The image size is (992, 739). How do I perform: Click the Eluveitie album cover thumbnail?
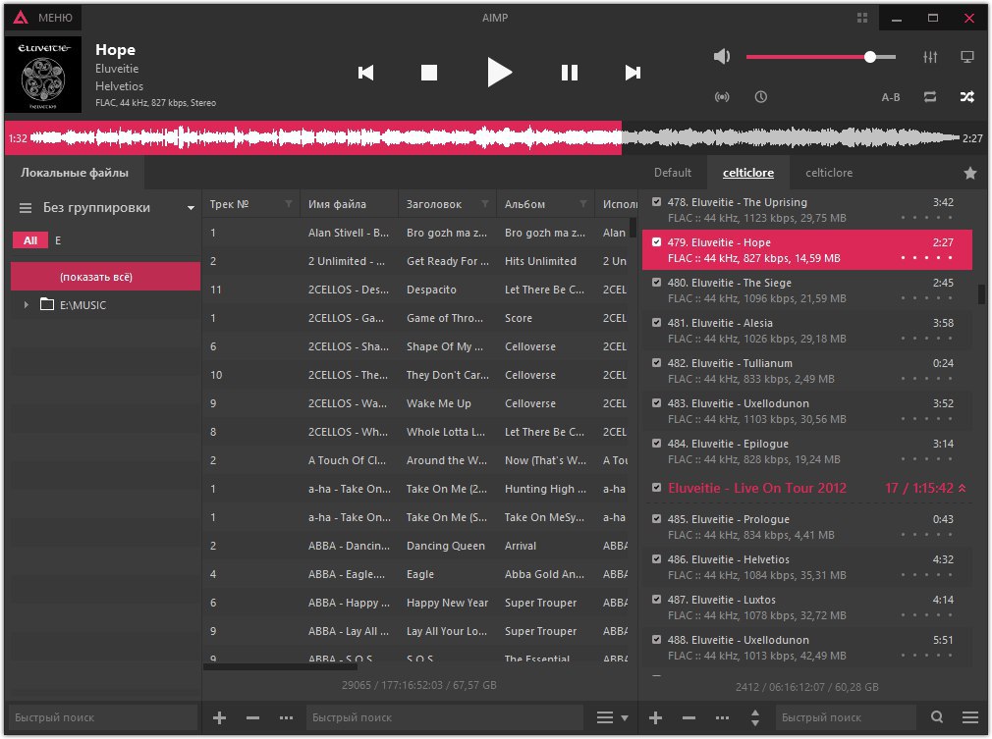tap(43, 75)
